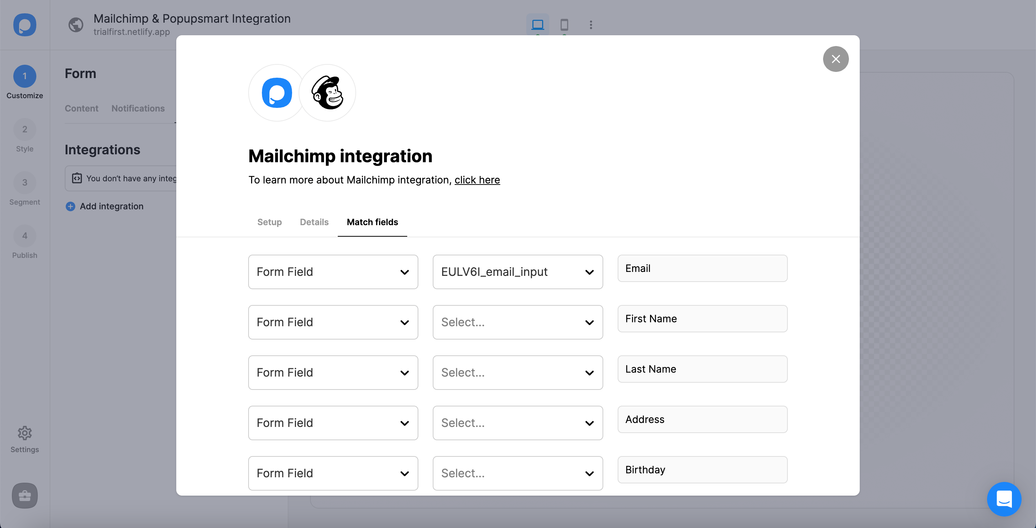Switch to the Setup tab

[x=269, y=222]
